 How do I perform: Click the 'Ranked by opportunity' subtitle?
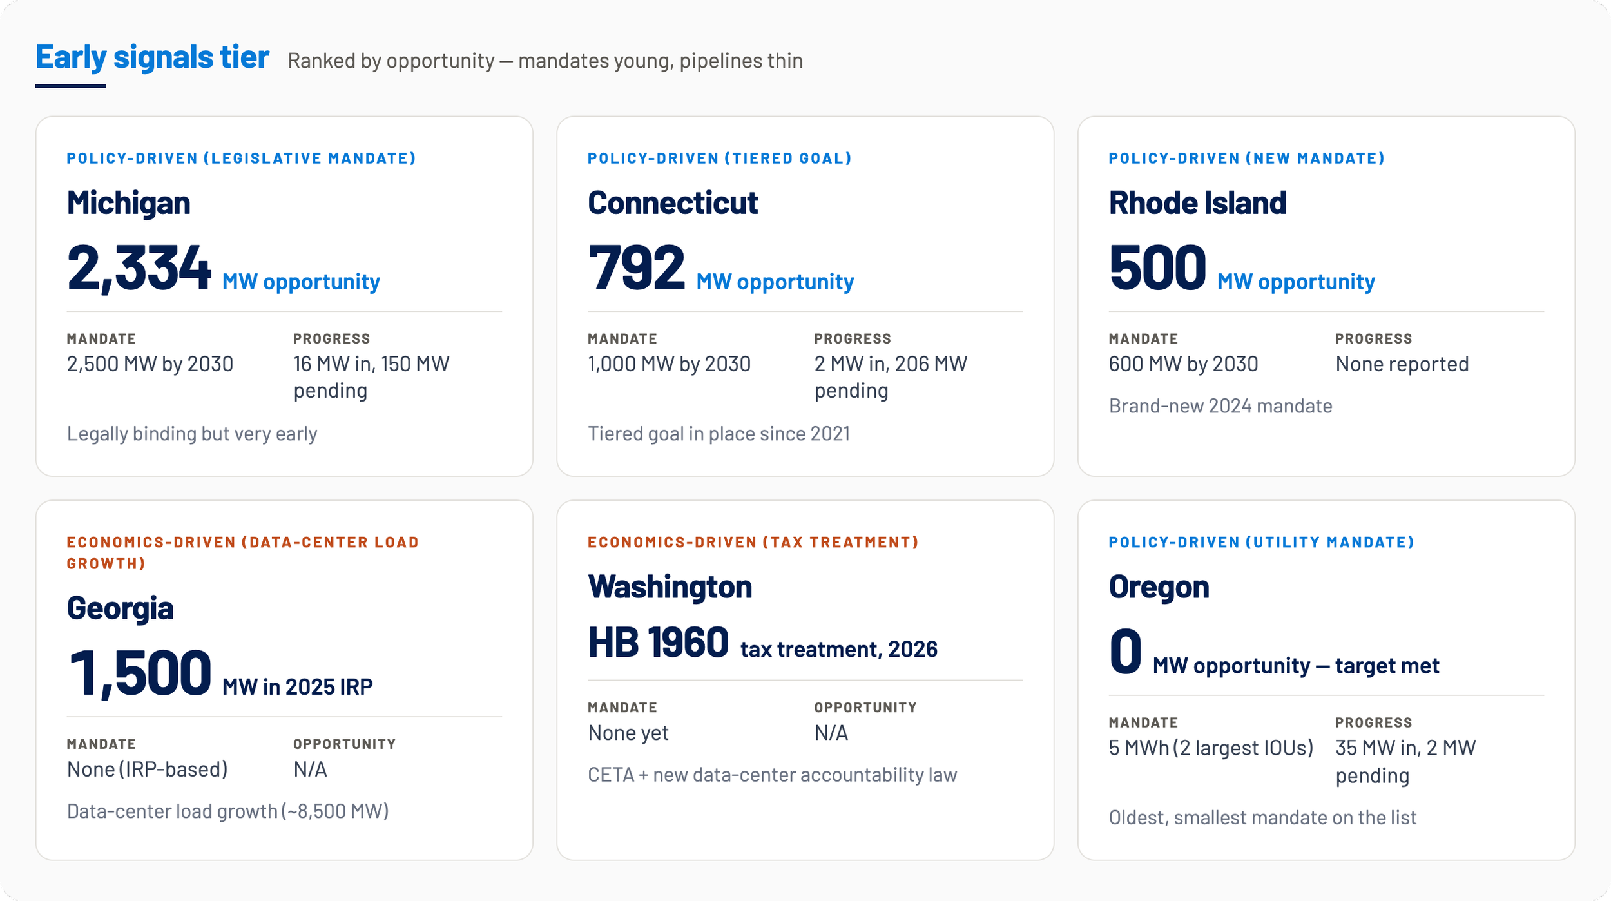(545, 61)
